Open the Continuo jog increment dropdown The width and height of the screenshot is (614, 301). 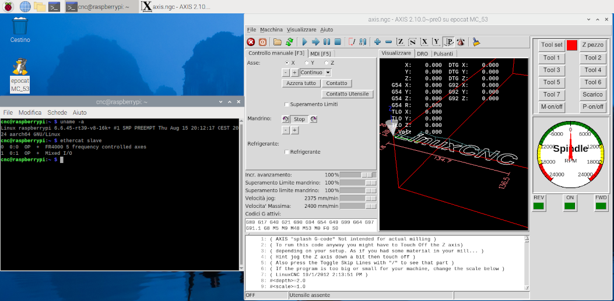pyautogui.click(x=328, y=72)
